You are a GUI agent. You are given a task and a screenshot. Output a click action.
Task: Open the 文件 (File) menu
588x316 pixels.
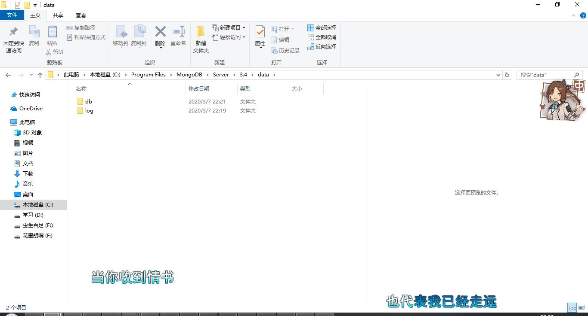12,15
